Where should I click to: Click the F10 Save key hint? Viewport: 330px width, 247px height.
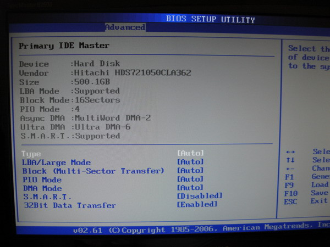coord(306,193)
